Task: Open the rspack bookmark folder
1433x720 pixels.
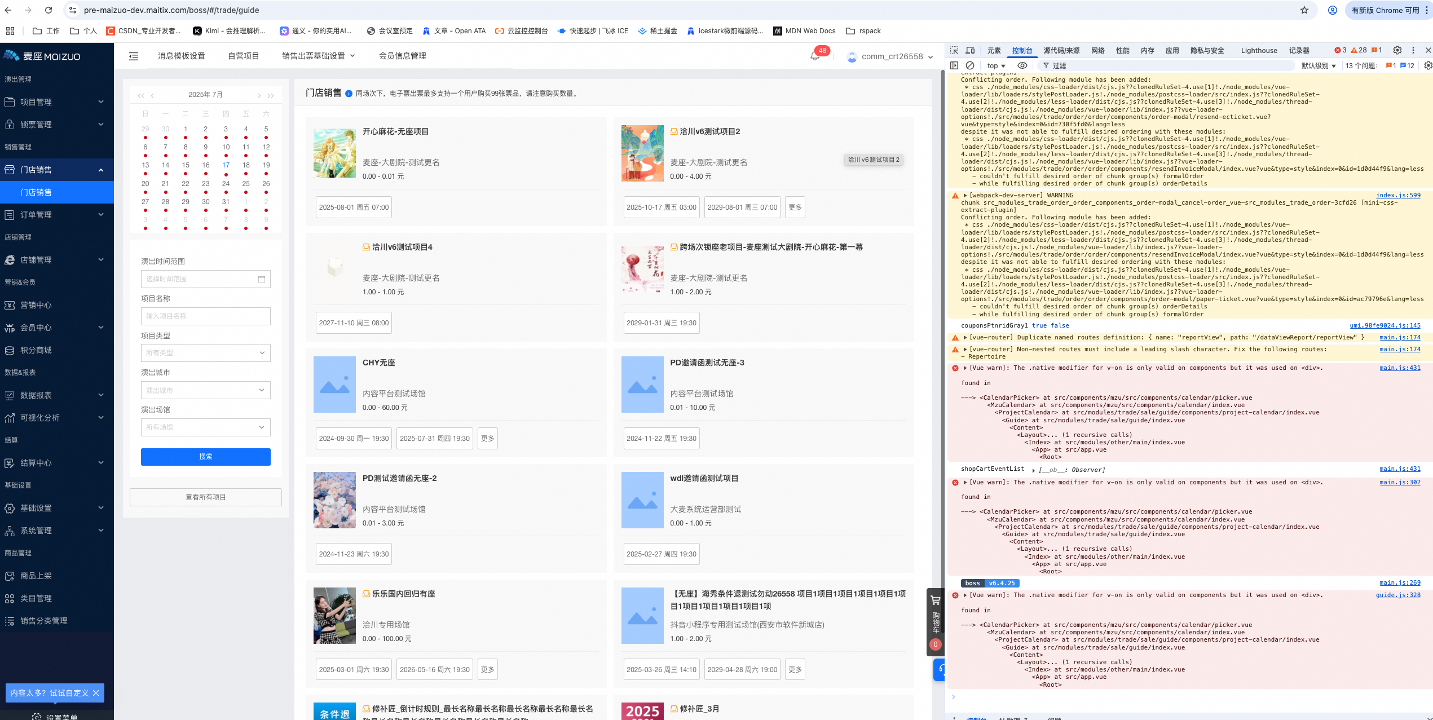Action: [863, 31]
